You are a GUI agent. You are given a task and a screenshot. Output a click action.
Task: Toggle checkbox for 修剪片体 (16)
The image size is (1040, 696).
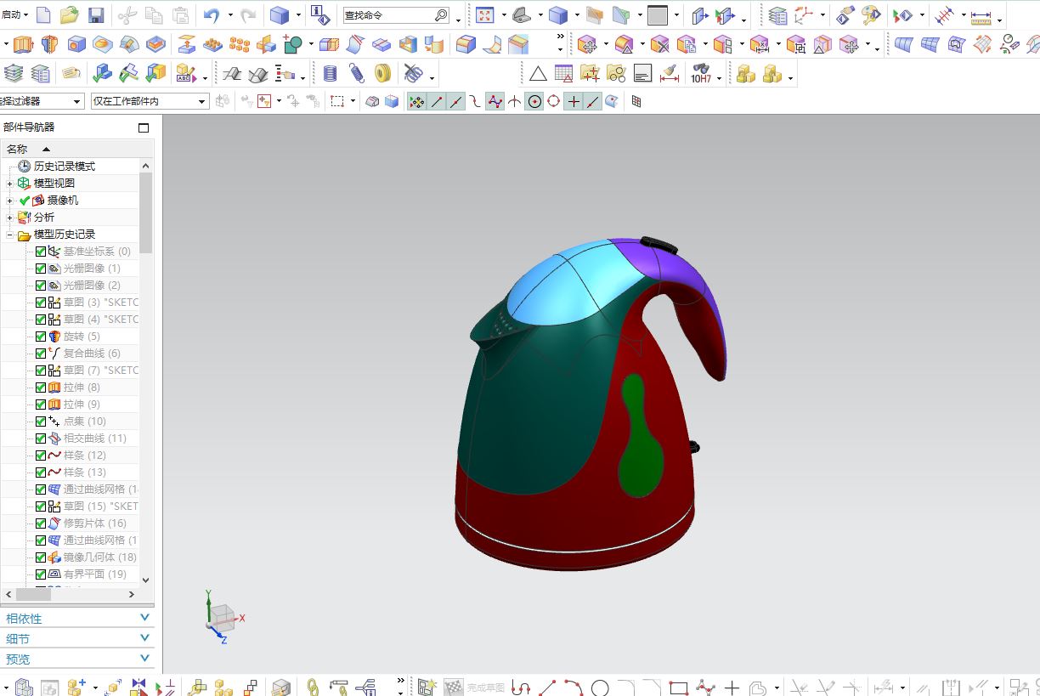(41, 523)
